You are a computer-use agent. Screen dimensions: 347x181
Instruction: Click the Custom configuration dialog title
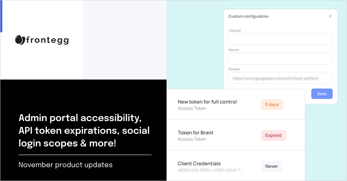pyautogui.click(x=248, y=16)
